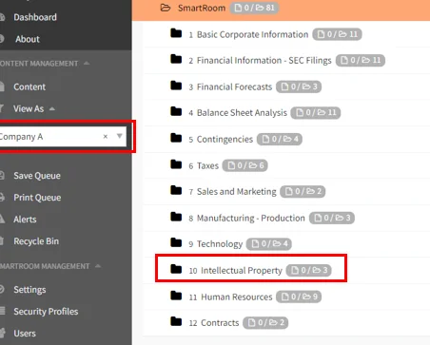Click the Financial Forecasts 0/3 count badge

click(299, 86)
